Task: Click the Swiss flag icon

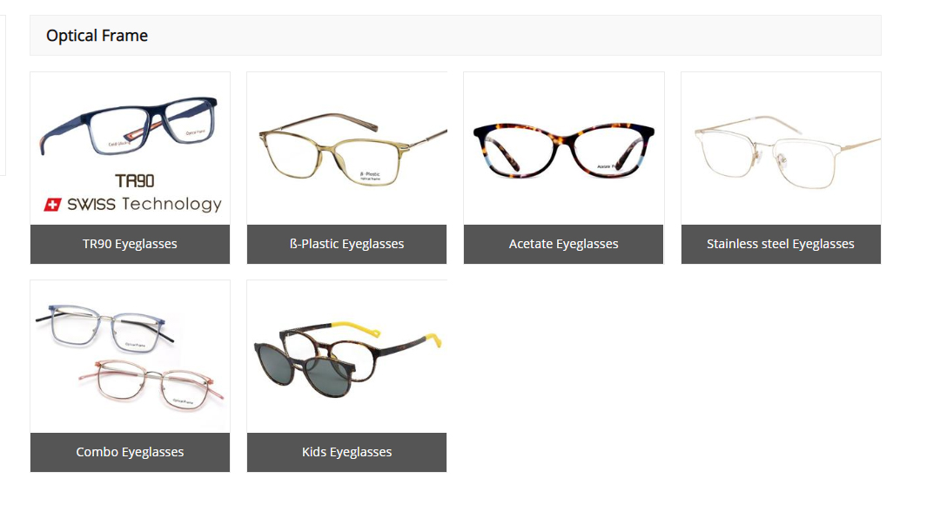Action: 53,206
